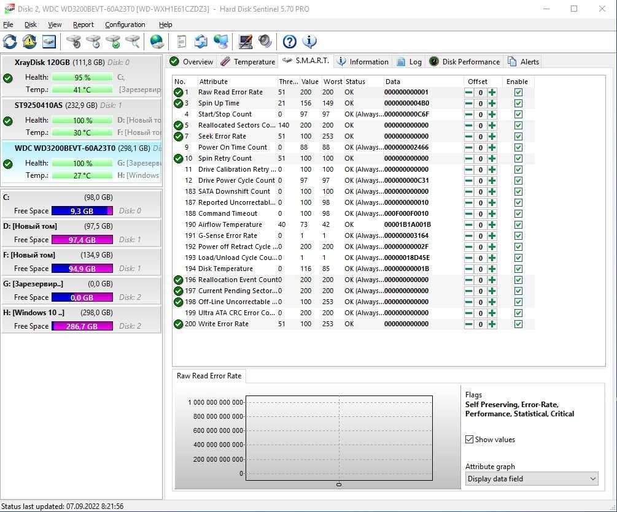This screenshot has height=512, width=617.
Task: Select the ST9250410AS disk entry
Action: (x=82, y=120)
